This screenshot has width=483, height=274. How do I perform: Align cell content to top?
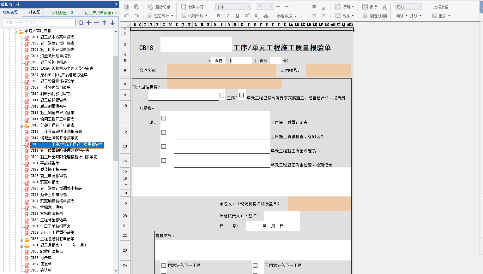tap(305, 5)
